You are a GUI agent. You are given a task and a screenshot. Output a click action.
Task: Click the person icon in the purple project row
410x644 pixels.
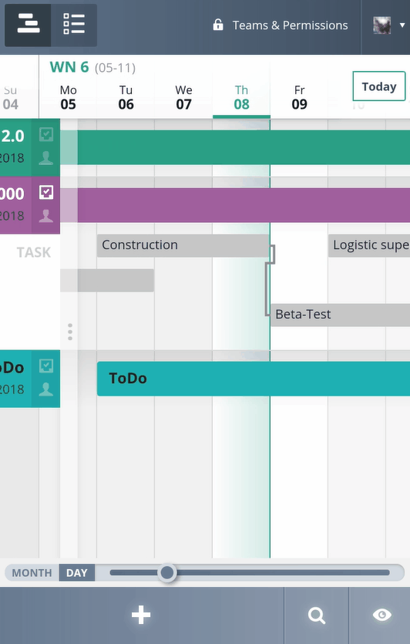46,216
